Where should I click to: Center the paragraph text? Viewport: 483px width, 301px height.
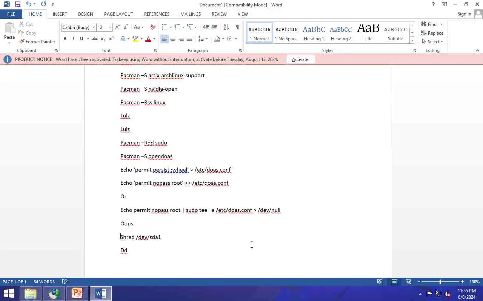pos(173,39)
